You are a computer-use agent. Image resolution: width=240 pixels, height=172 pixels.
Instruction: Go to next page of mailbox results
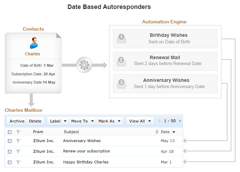tap(180, 121)
